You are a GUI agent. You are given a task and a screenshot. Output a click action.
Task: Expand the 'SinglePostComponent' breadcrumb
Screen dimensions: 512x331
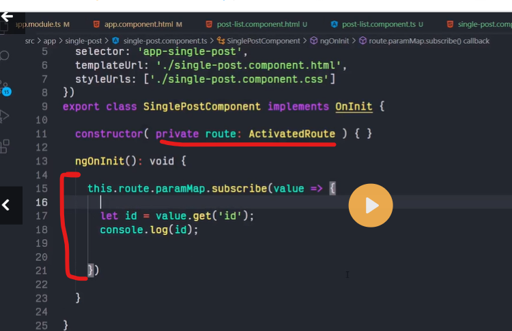(268, 41)
